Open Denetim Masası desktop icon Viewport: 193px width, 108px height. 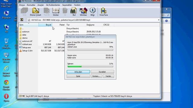6,58
